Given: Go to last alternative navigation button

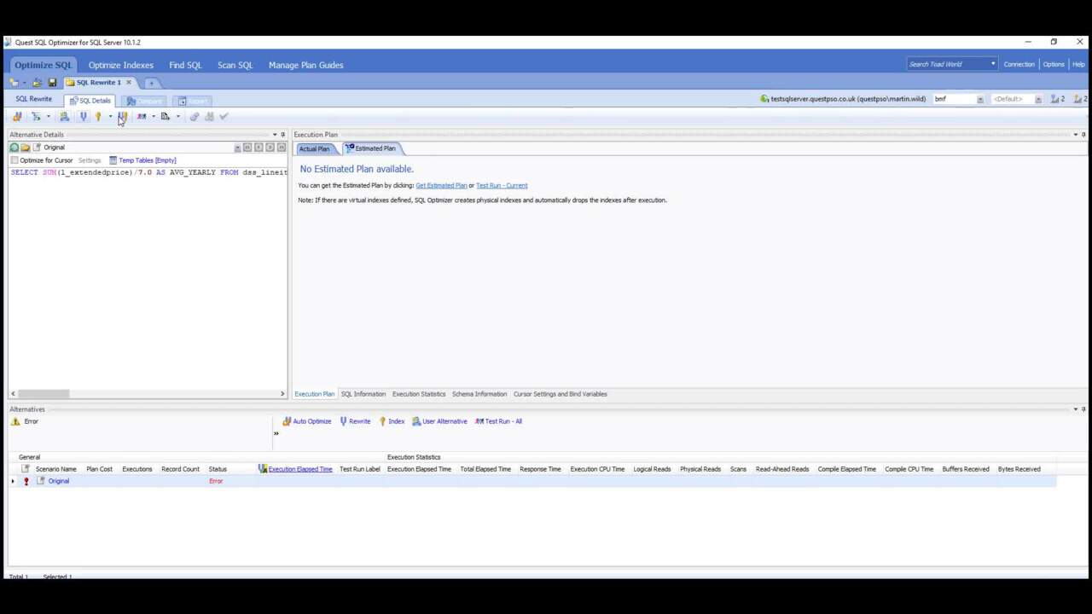Looking at the screenshot, I should point(281,148).
